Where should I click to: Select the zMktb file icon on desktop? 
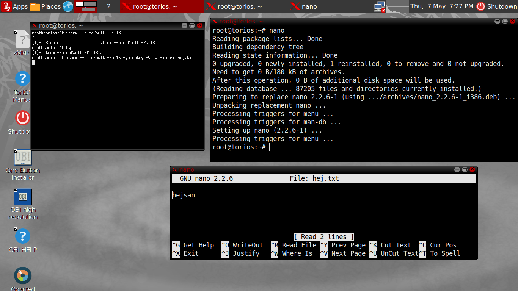click(x=22, y=40)
